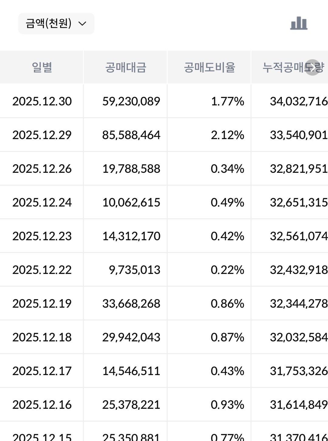This screenshot has width=328, height=441.
Task: Click the cumulative value 33,540,901
Action: pos(299,135)
